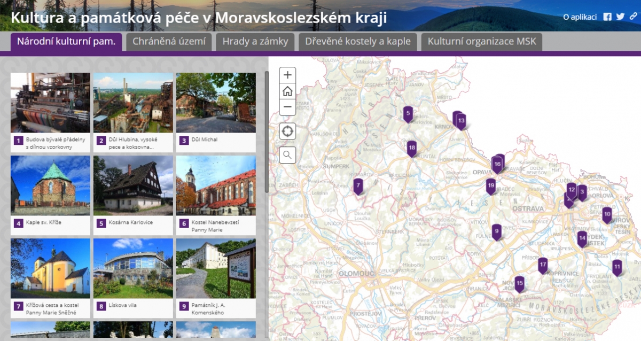Click the 'Kaple sv. Kříže' caption
The image size is (641, 341).
coord(44,222)
